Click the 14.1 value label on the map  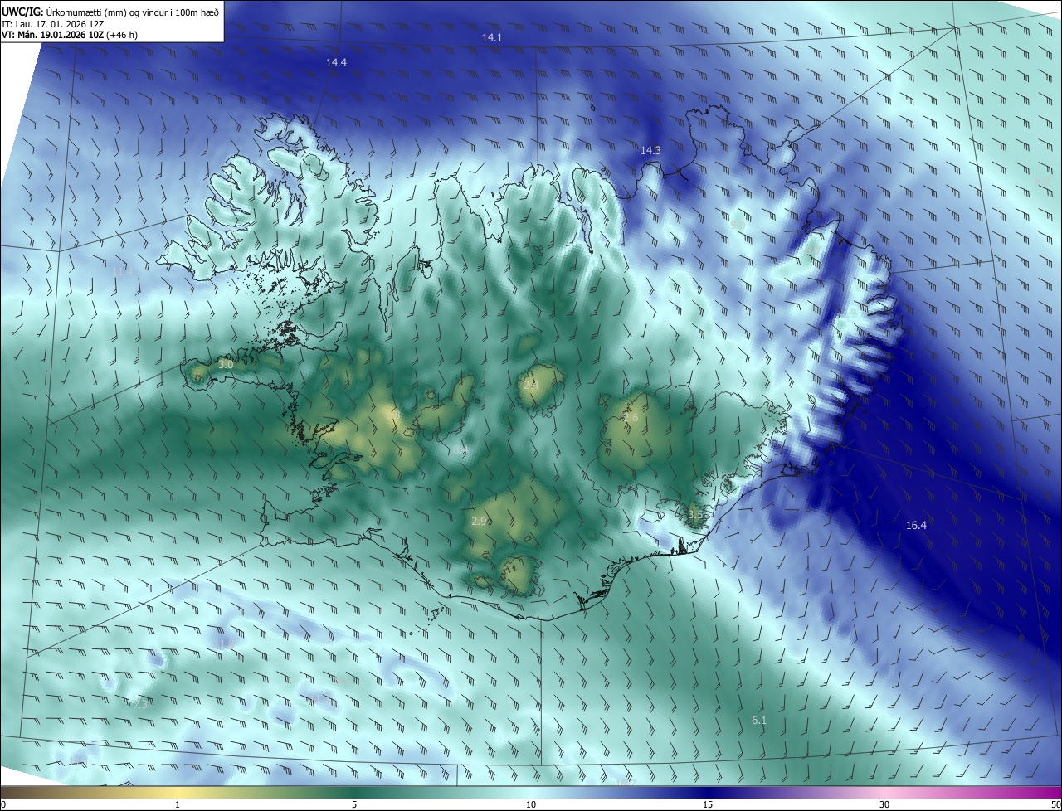click(492, 38)
